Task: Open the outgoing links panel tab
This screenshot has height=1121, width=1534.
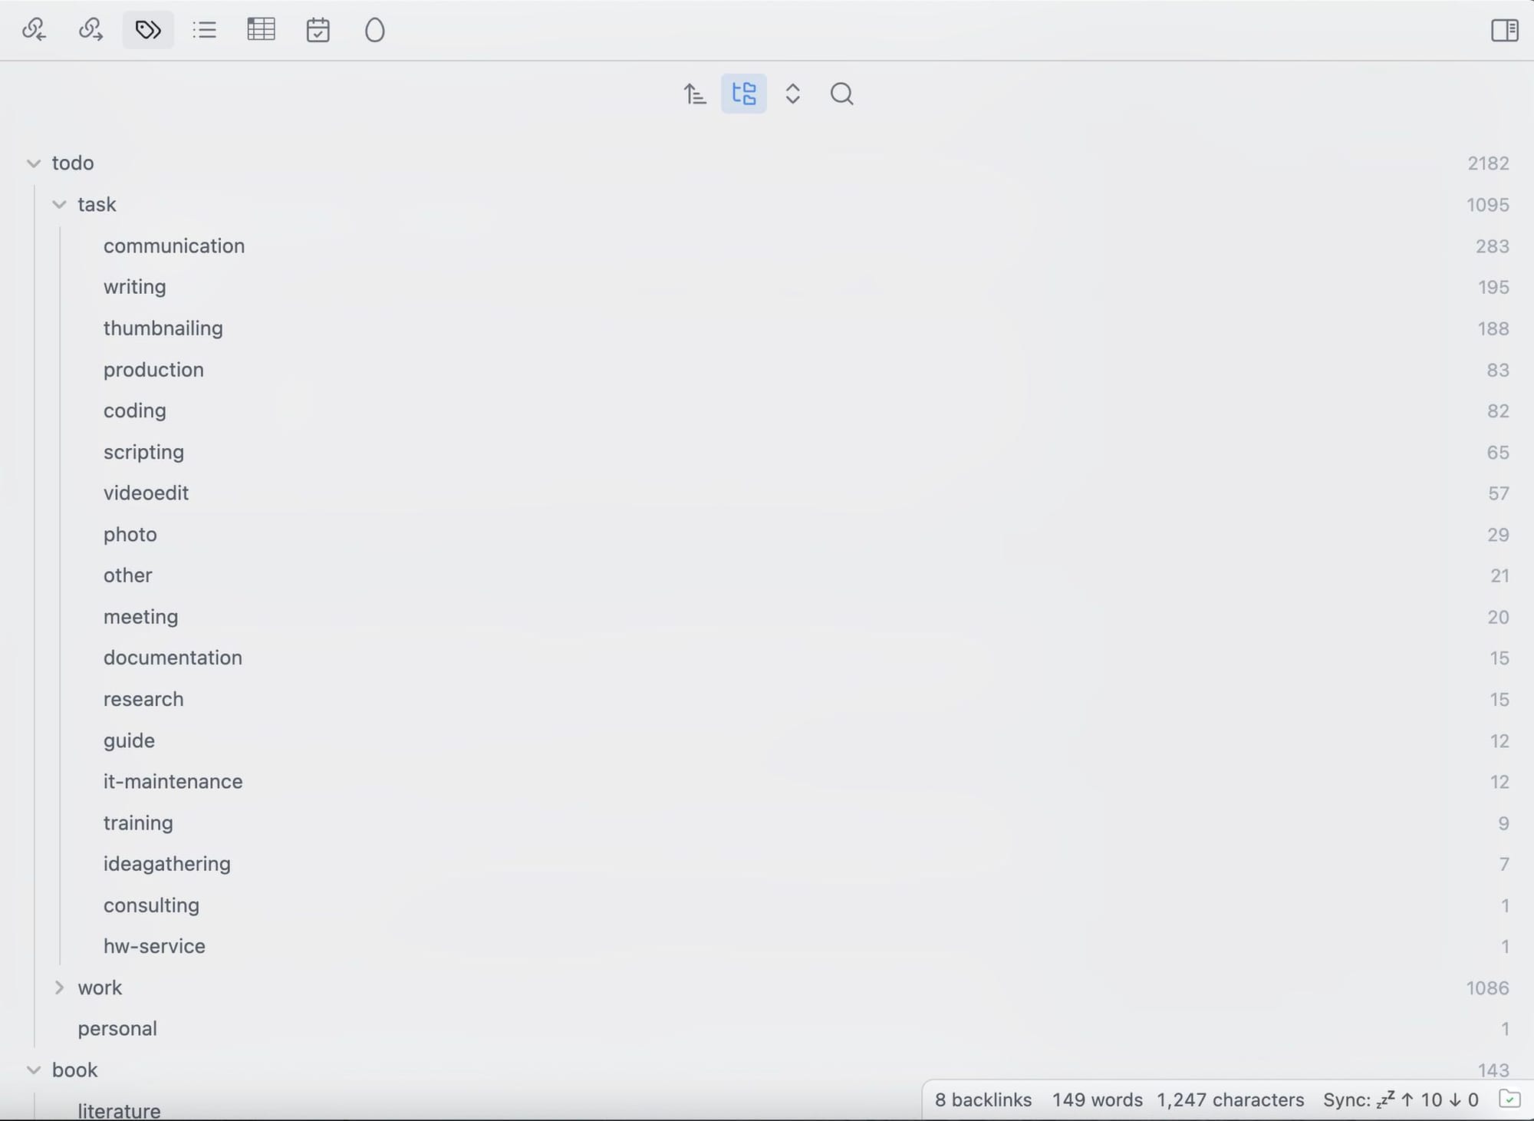Action: click(x=91, y=30)
